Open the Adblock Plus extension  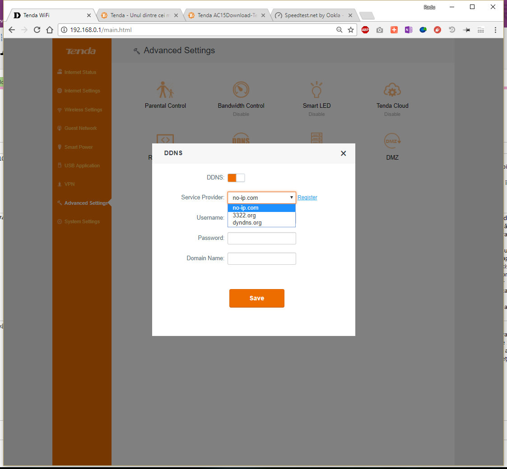tap(365, 30)
